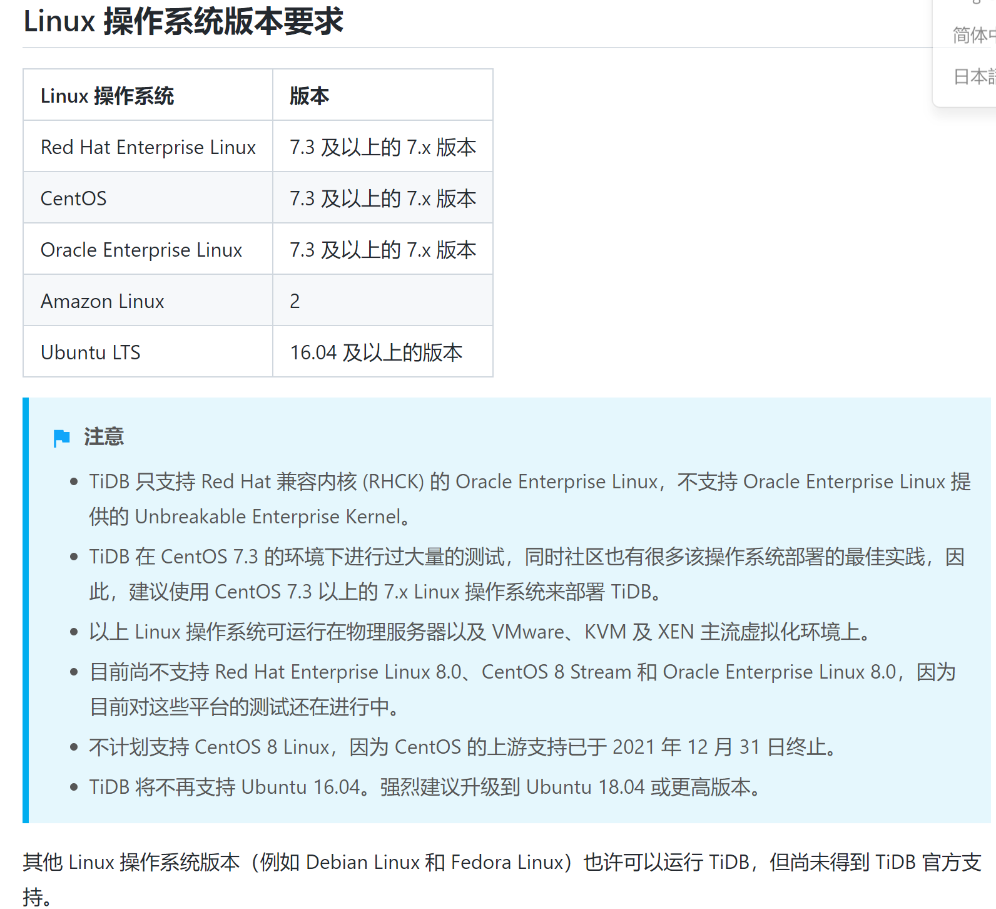Select the 简体中文 language option
This screenshot has height=909, width=996.
point(973,35)
